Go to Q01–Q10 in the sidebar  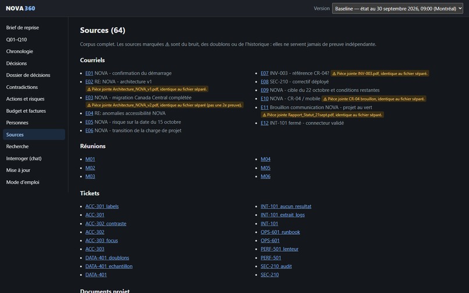[x=34, y=40]
